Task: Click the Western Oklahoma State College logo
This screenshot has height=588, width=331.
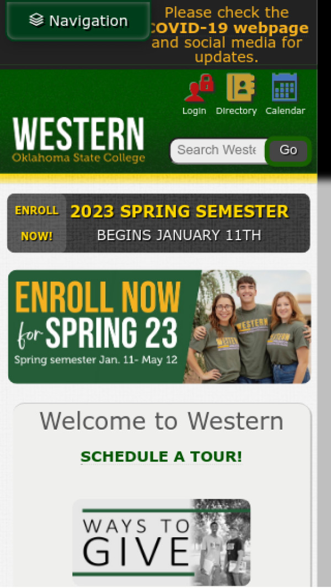Action: pyautogui.click(x=78, y=140)
